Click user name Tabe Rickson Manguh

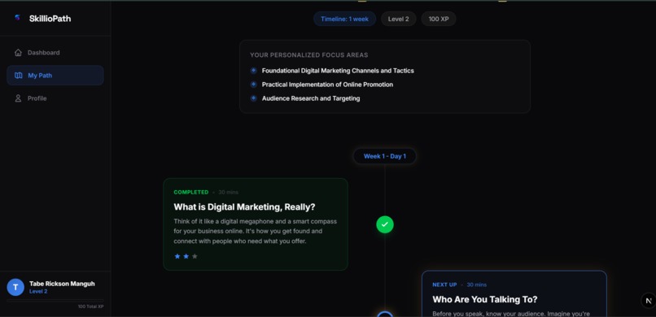tap(62, 284)
